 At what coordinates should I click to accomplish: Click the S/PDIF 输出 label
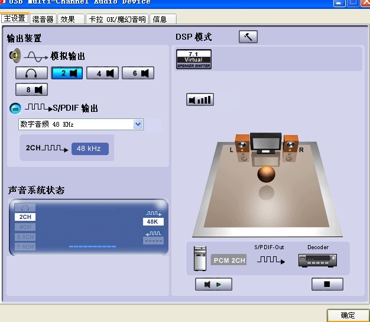click(x=75, y=108)
